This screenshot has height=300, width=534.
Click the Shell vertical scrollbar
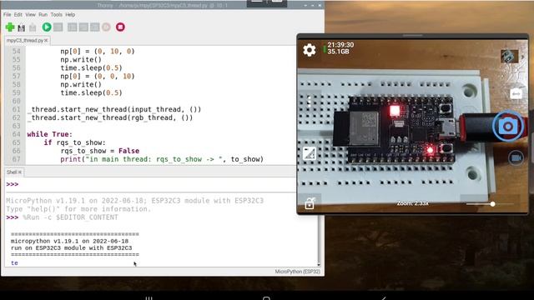[x=319, y=240]
